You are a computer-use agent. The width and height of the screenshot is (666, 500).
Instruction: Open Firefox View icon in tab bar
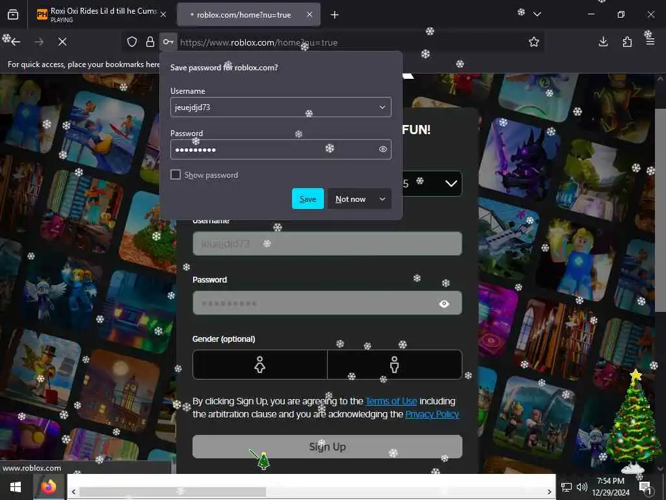click(x=13, y=15)
